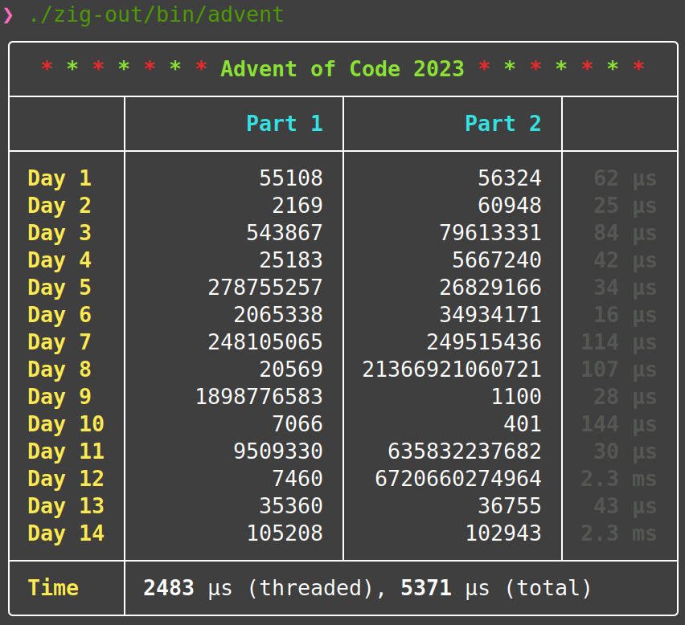Image resolution: width=685 pixels, height=625 pixels.
Task: Click Day 11 Part 2 result 635832237682
Action: click(x=465, y=451)
